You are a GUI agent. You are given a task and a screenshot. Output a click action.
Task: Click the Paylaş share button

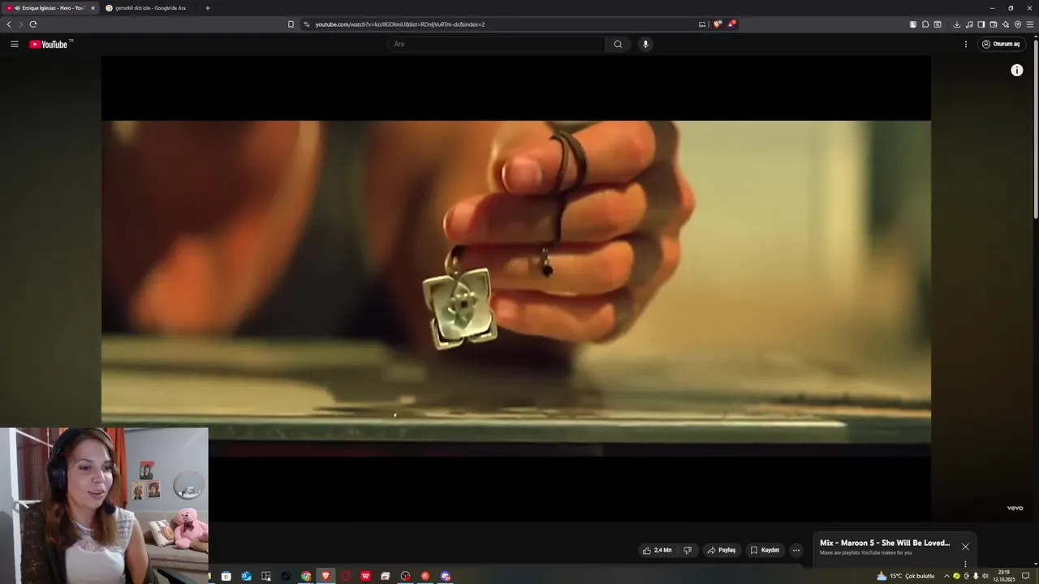tap(722, 550)
